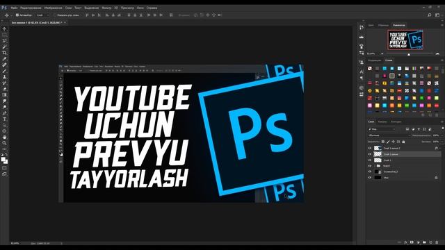Switch to the Контуры tab
445x250 pixels.
[x=396, y=122]
